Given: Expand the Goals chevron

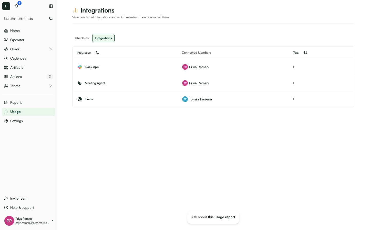Looking at the screenshot, I should pyautogui.click(x=51, y=49).
